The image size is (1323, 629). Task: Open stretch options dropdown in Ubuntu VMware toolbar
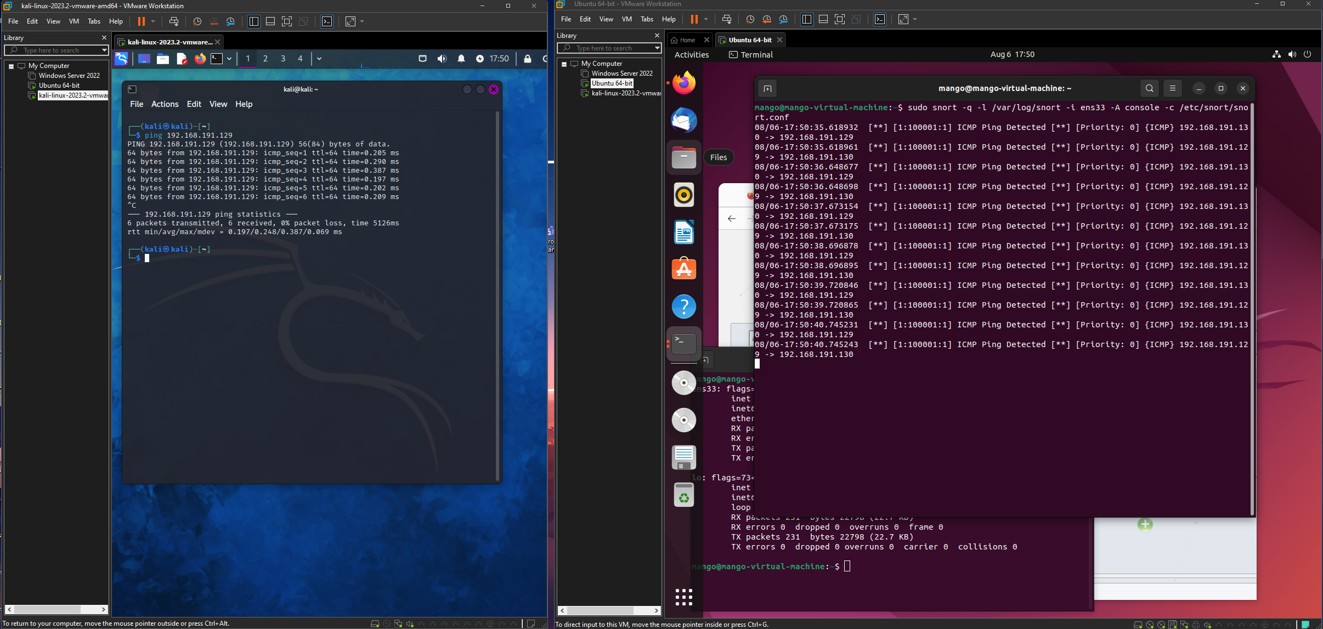(915, 19)
